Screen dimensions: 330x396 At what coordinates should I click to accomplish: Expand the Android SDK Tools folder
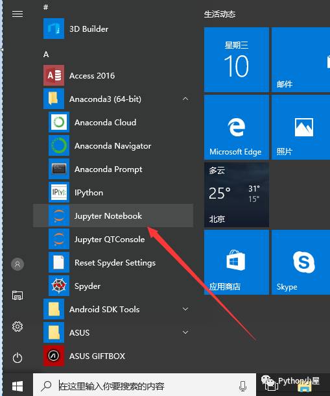pyautogui.click(x=185, y=309)
